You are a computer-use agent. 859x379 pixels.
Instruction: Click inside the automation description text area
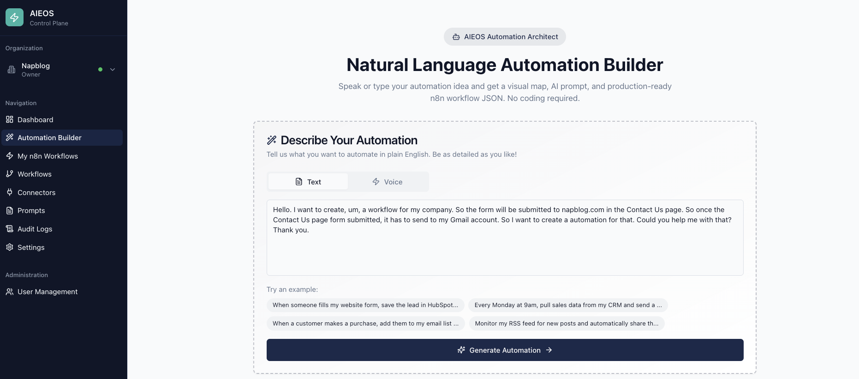coord(505,237)
